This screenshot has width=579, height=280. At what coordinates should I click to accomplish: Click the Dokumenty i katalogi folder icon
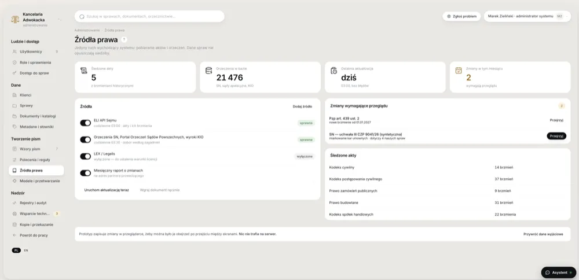[x=15, y=116]
